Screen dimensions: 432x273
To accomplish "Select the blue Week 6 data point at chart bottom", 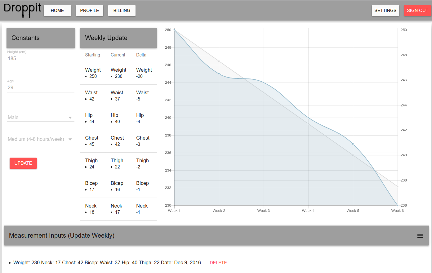I will point(398,205).
